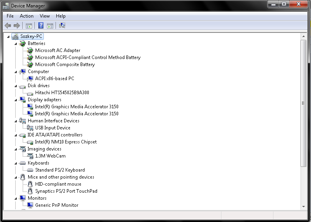Collapse the Disk drives tree node

pos(16,86)
